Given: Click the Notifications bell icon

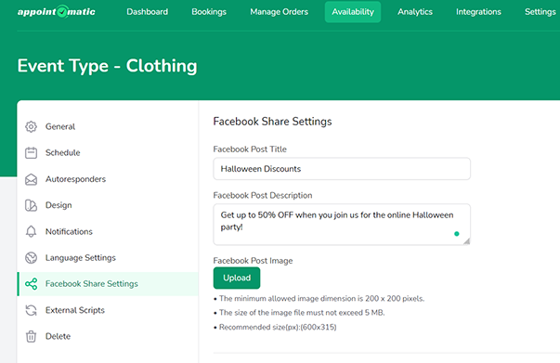Looking at the screenshot, I should tap(31, 232).
